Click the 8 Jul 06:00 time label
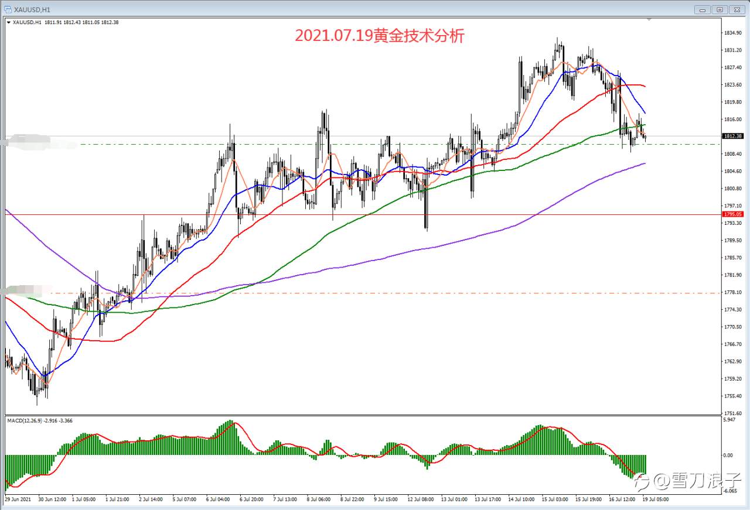This screenshot has width=750, height=510. coord(320,499)
